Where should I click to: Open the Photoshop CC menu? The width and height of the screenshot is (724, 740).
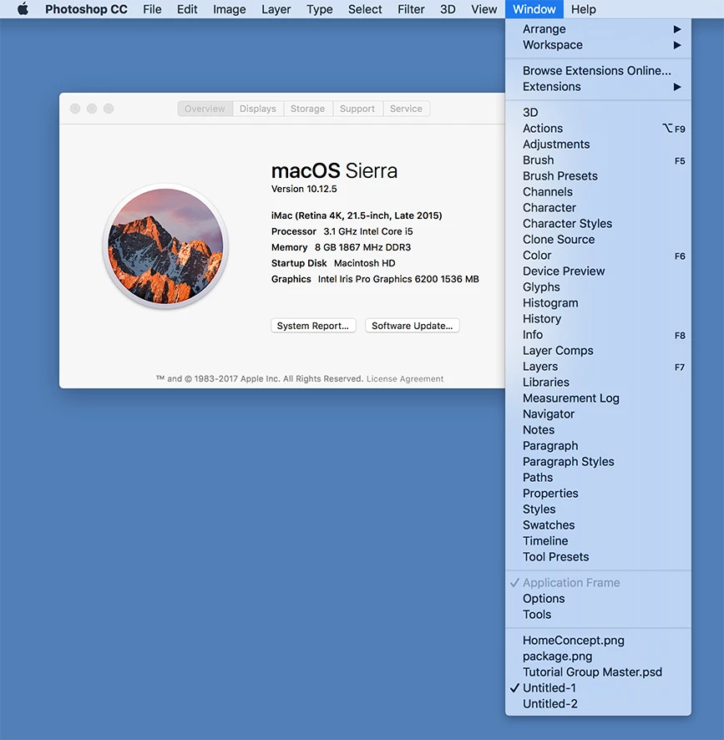[x=86, y=9]
